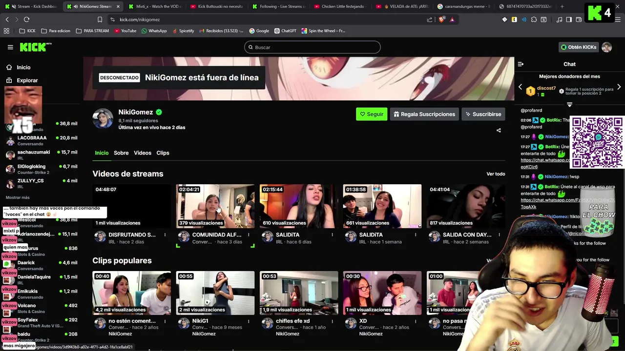Open Para edicion bookmarks folder

[x=56, y=31]
